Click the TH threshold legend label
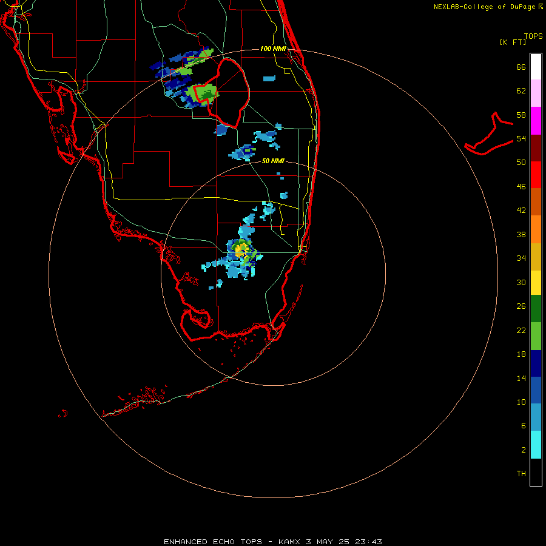The image size is (546, 546). 521,474
